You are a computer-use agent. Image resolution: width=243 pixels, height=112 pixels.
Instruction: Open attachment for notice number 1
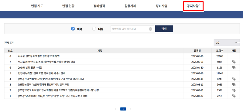tap(234, 96)
